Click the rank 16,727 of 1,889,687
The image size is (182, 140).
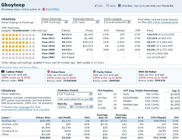click(x=160, y=42)
